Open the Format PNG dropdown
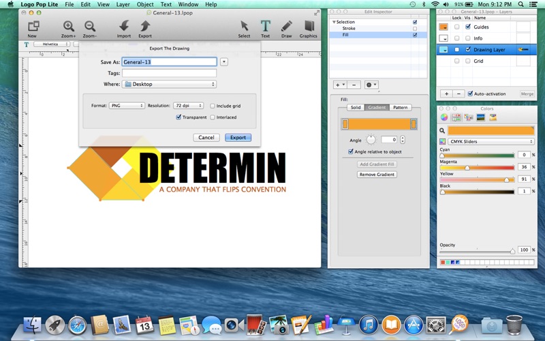The image size is (545, 341). pyautogui.click(x=127, y=106)
